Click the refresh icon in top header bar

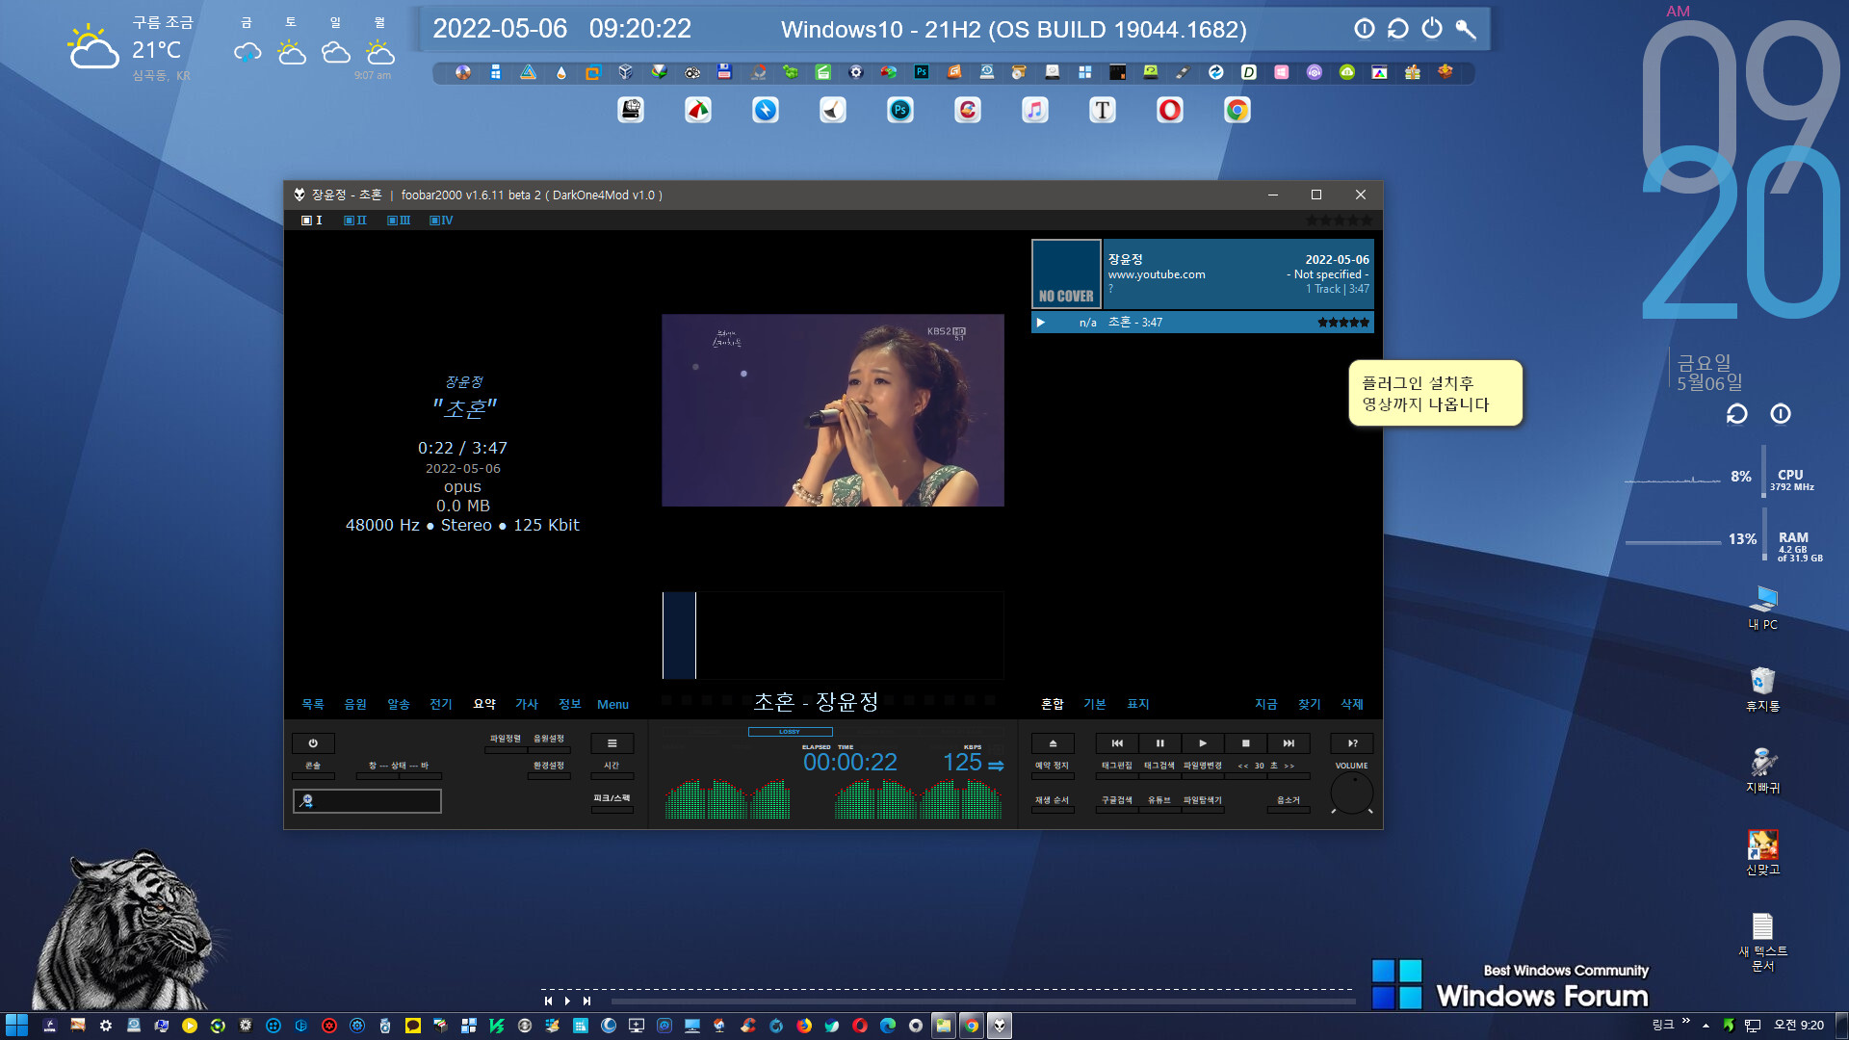(x=1398, y=29)
